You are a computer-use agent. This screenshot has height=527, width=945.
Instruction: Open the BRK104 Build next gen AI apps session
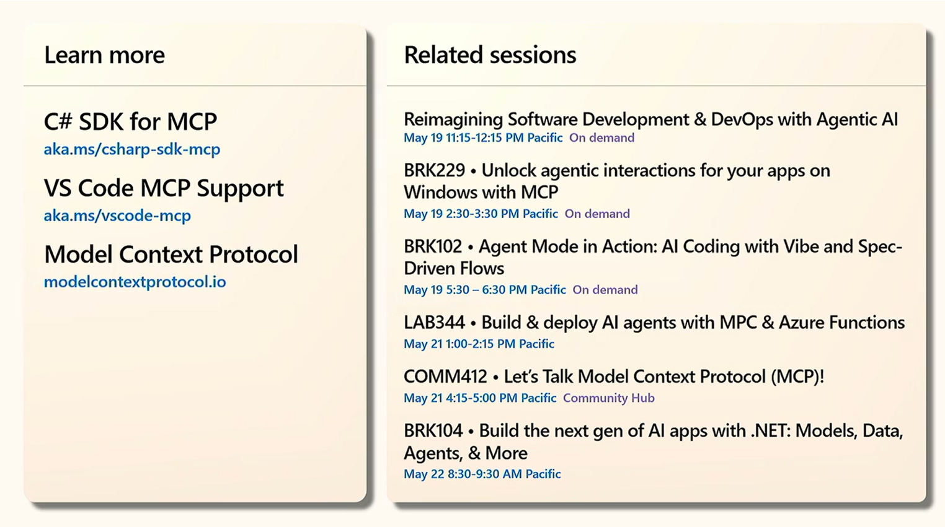pos(652,442)
